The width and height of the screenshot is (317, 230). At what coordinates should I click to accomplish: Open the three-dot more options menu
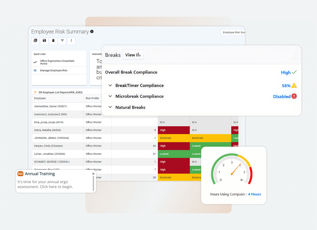71,41
